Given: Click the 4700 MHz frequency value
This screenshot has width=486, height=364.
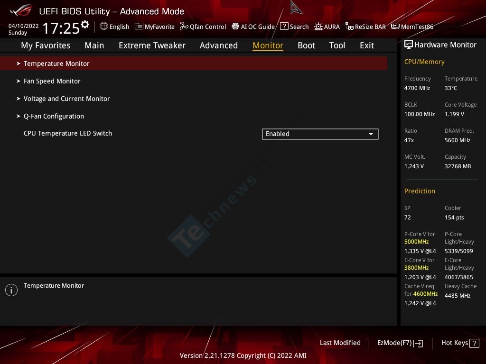Looking at the screenshot, I should point(417,88).
